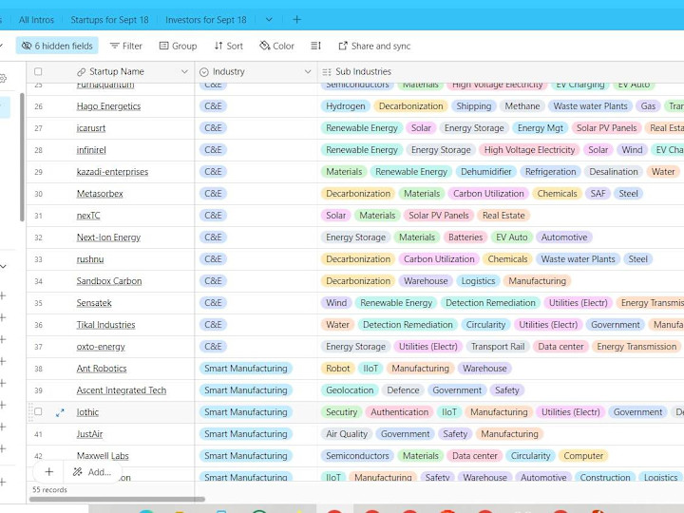Click Data center tag in oxto-energy row

[560, 347]
